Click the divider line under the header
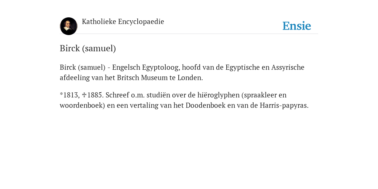 click(x=189, y=34)
